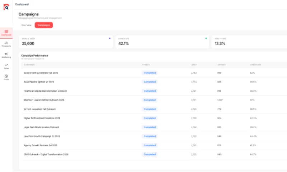
Task: Click Completed badge for SaaS Pipeline Ignition
Action: tap(150, 82)
